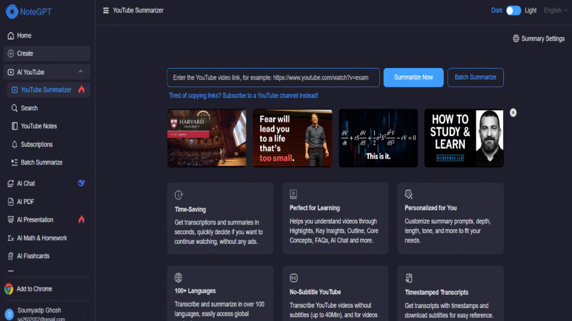Open the This is it equation thumbnail
This screenshot has width=572, height=321.
coord(378,138)
